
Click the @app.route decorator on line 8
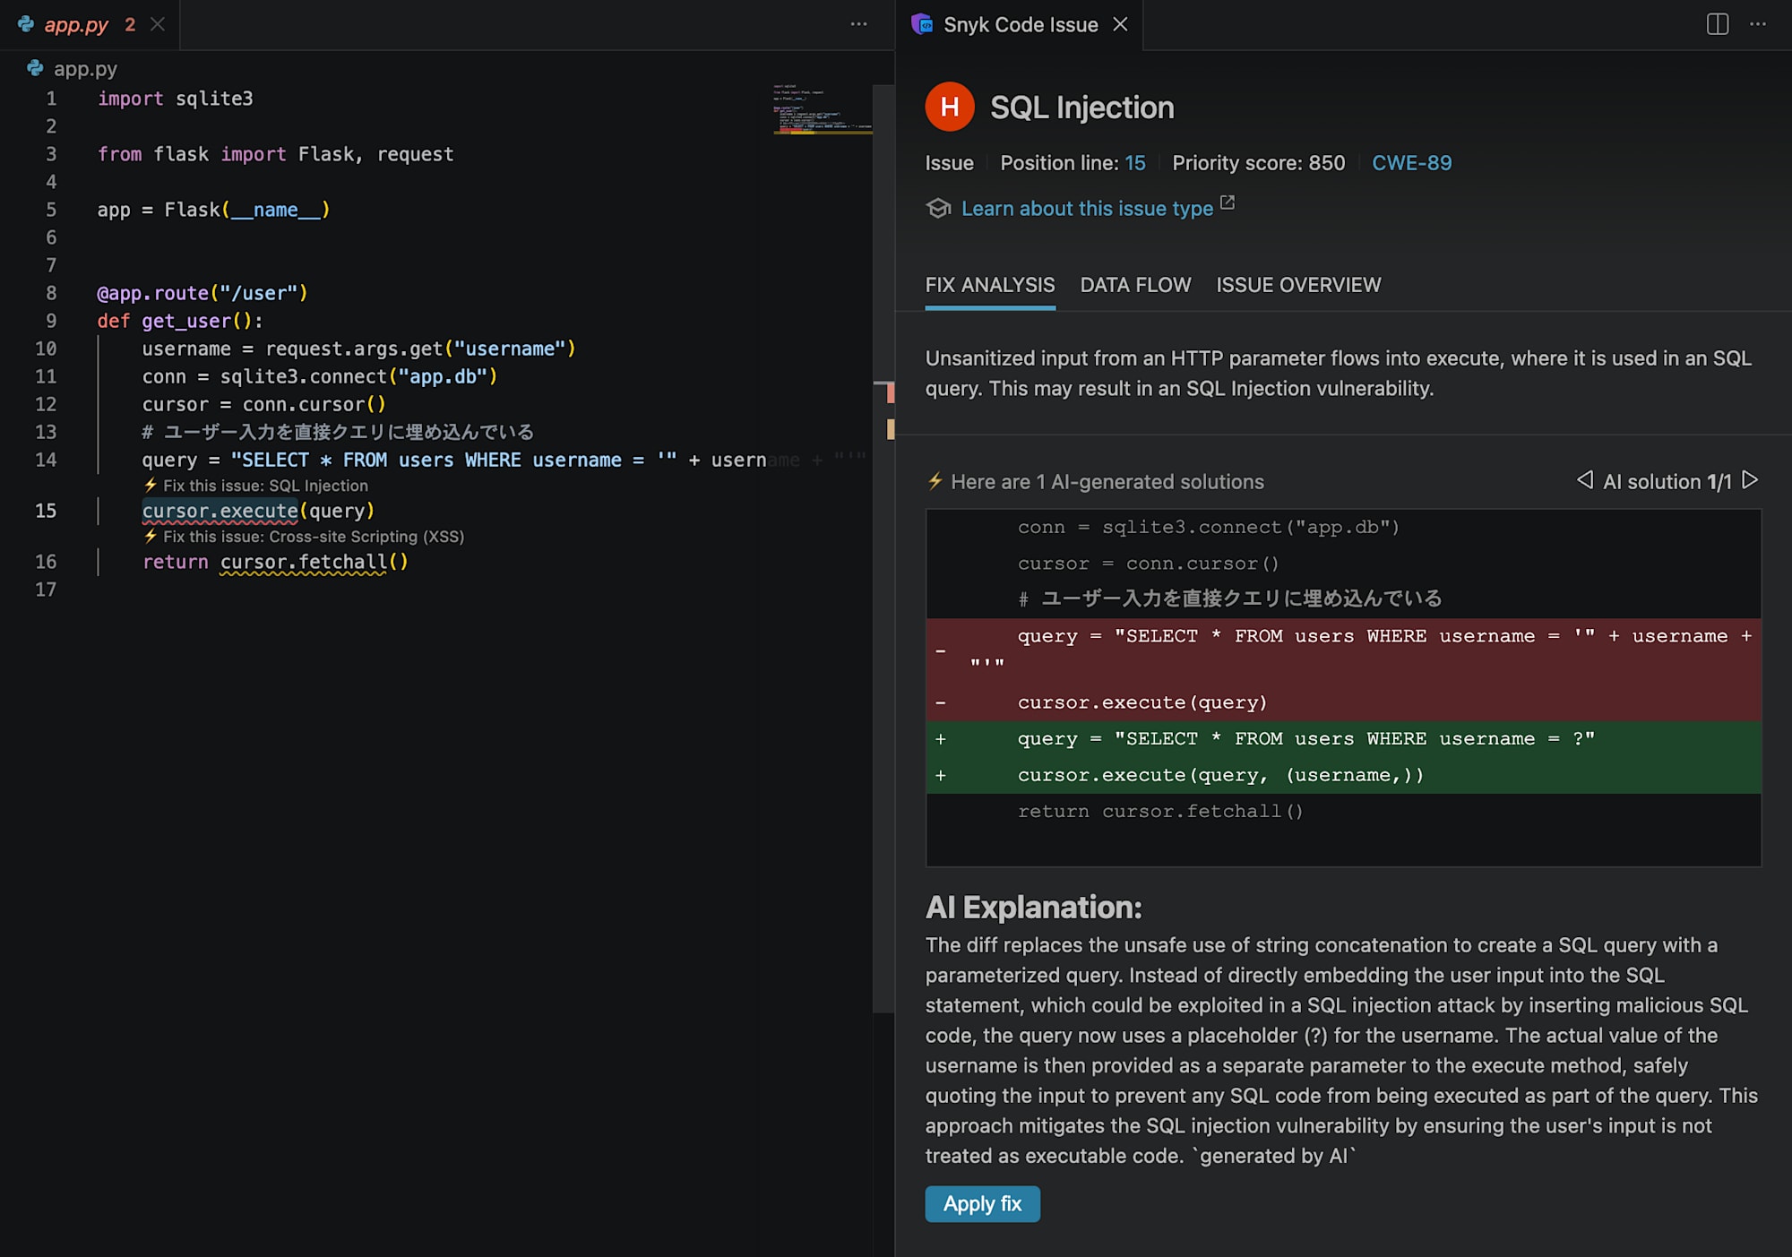pos(202,293)
